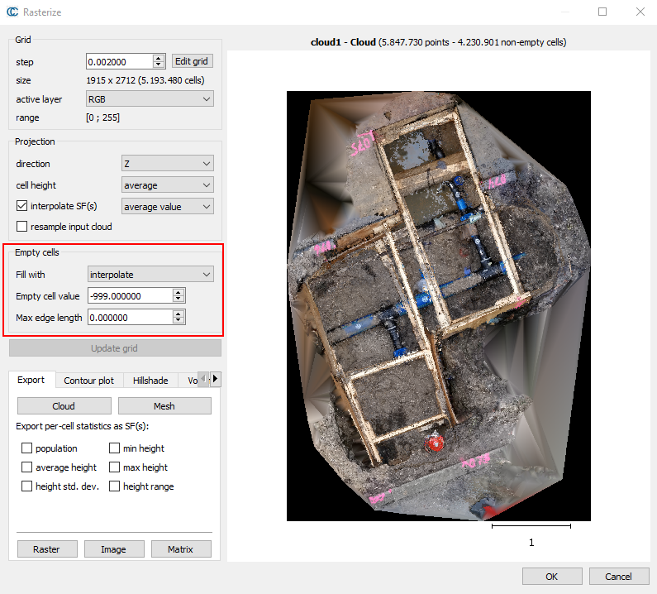Open the Fill with interpolate dropdown
The height and width of the screenshot is (594, 657).
(x=150, y=274)
